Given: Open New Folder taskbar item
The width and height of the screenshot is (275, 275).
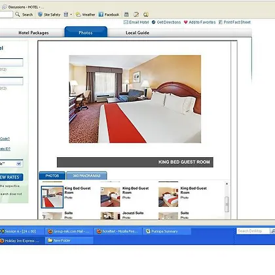Looking at the screenshot, I should click(69, 240).
